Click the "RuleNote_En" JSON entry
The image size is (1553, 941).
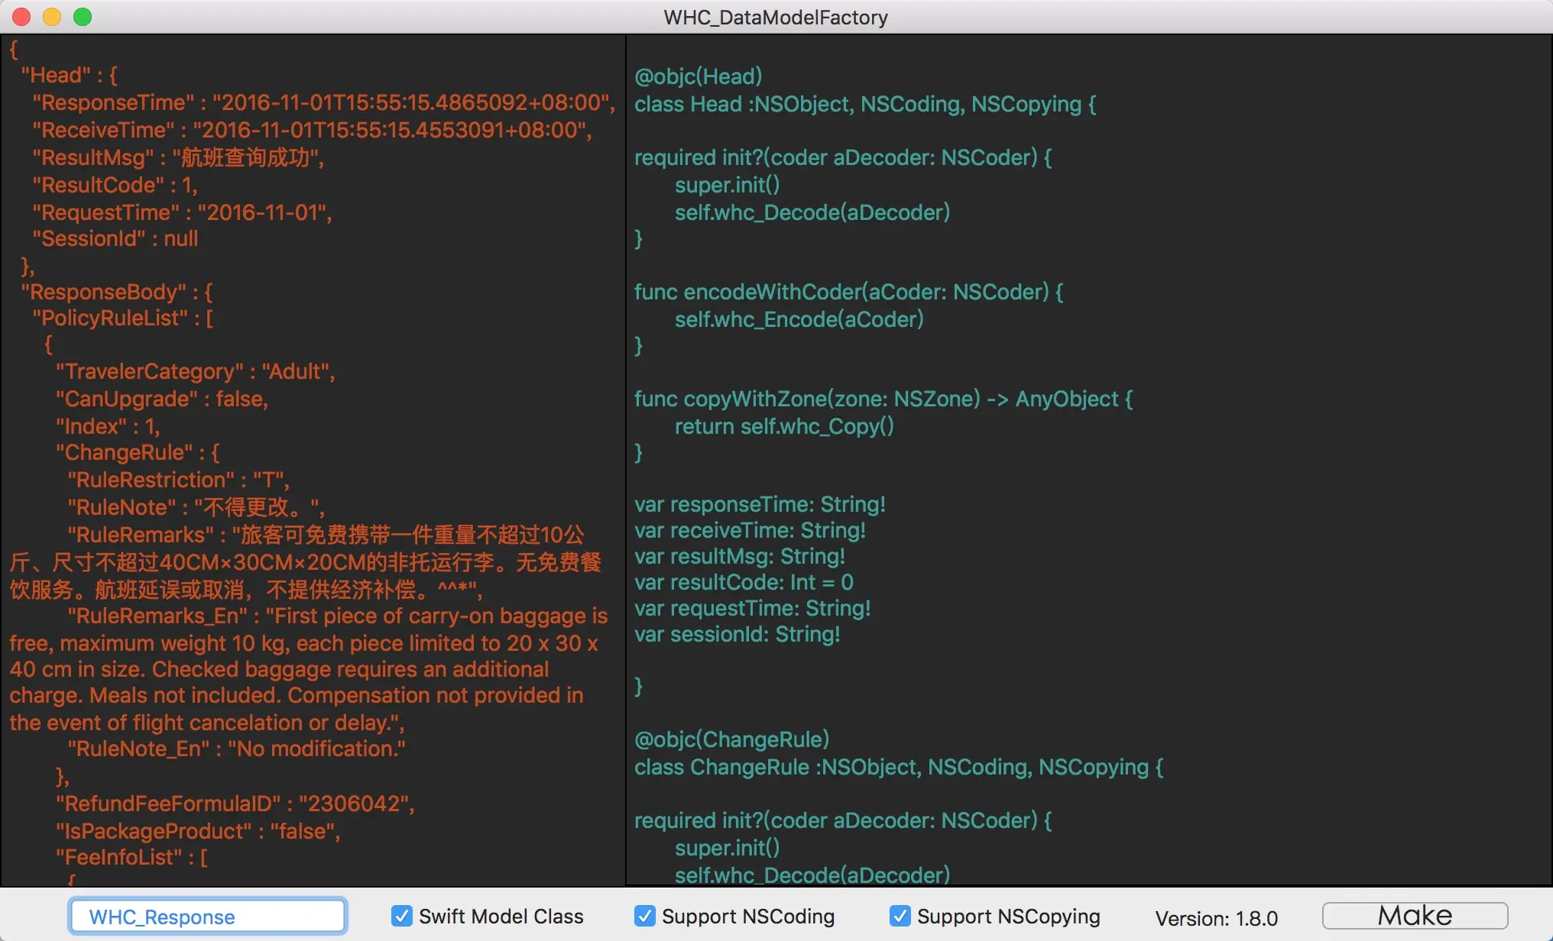[236, 749]
